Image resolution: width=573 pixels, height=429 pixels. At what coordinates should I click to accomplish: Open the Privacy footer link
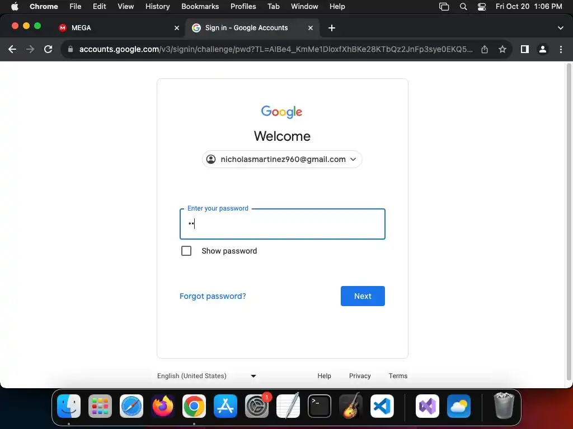(360, 376)
